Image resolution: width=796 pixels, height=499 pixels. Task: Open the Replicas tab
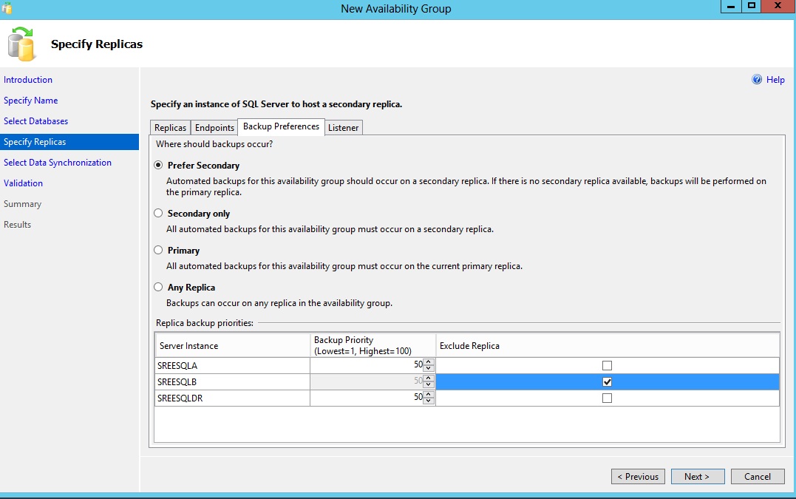[x=170, y=128]
